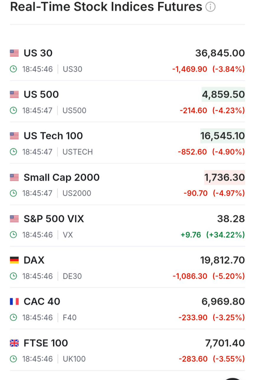Open the US 500 index link
Screen dimensions: 255x380
click(41, 95)
